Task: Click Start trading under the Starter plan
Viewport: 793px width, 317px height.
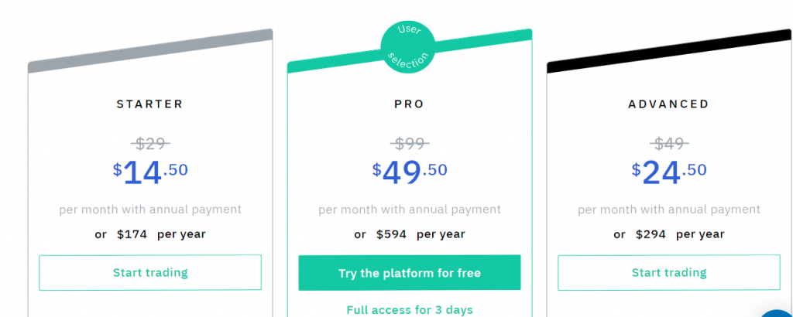Action: tap(150, 273)
